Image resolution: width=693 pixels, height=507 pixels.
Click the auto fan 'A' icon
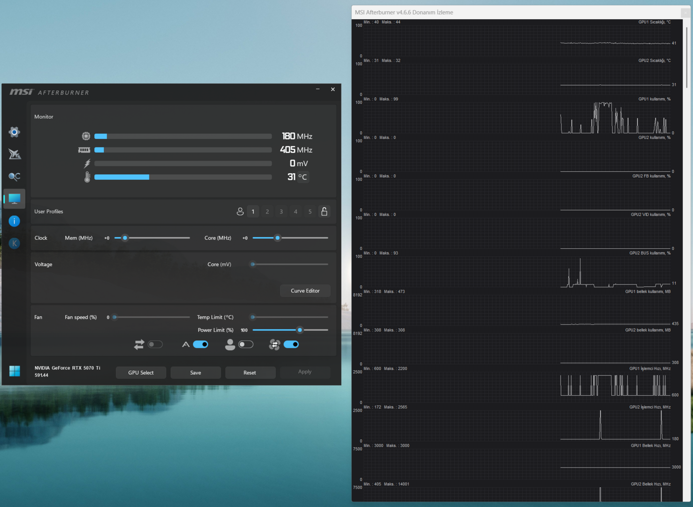[186, 345]
